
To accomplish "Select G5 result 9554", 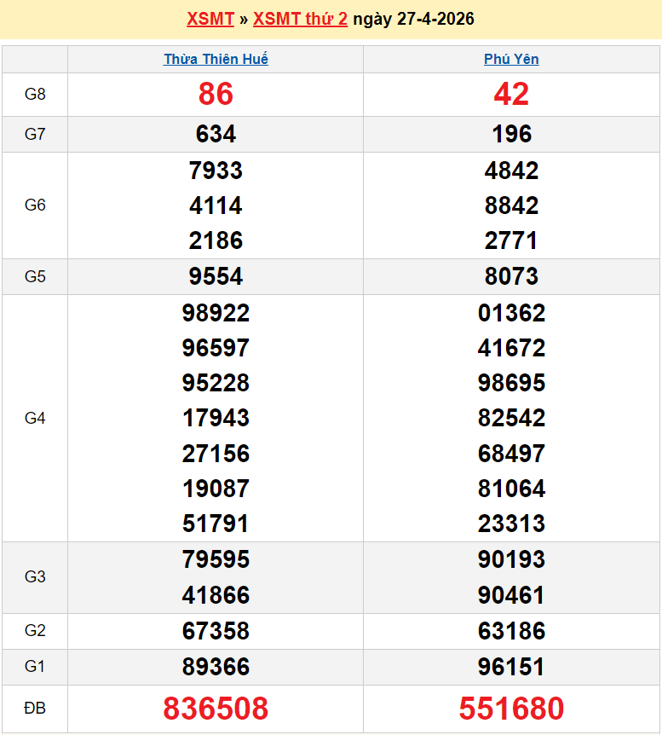I will (x=216, y=276).
